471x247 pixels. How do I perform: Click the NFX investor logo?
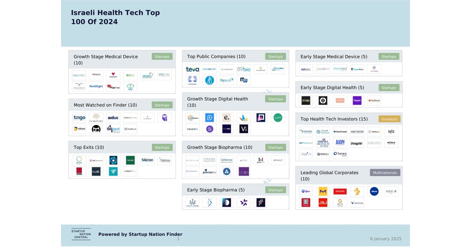coord(391,131)
